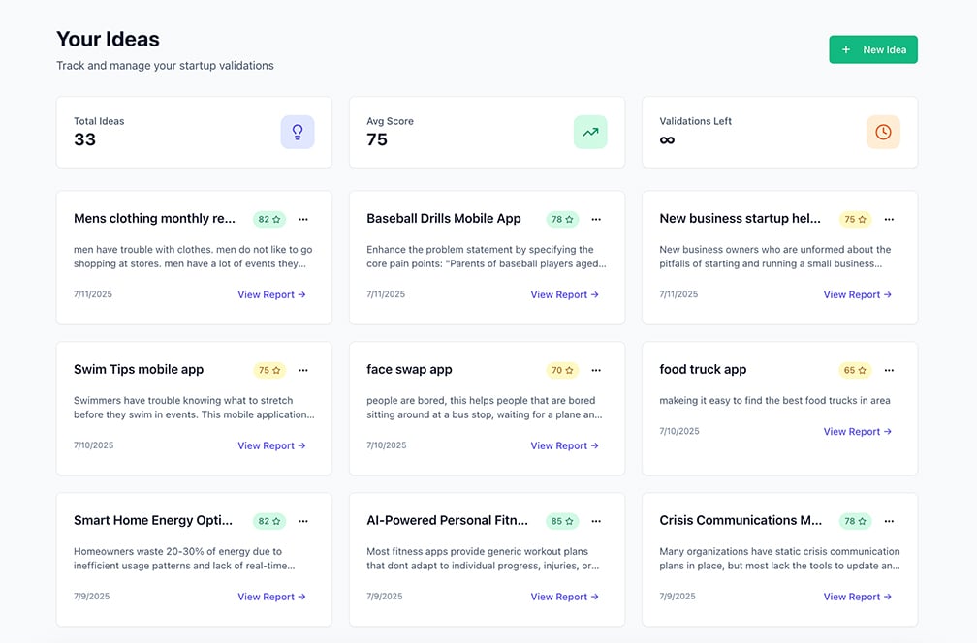Click the 65 score badge on food truck app
The height and width of the screenshot is (644, 977).
(855, 370)
